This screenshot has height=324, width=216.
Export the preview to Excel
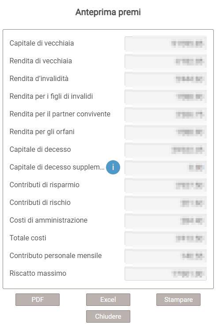(108, 300)
